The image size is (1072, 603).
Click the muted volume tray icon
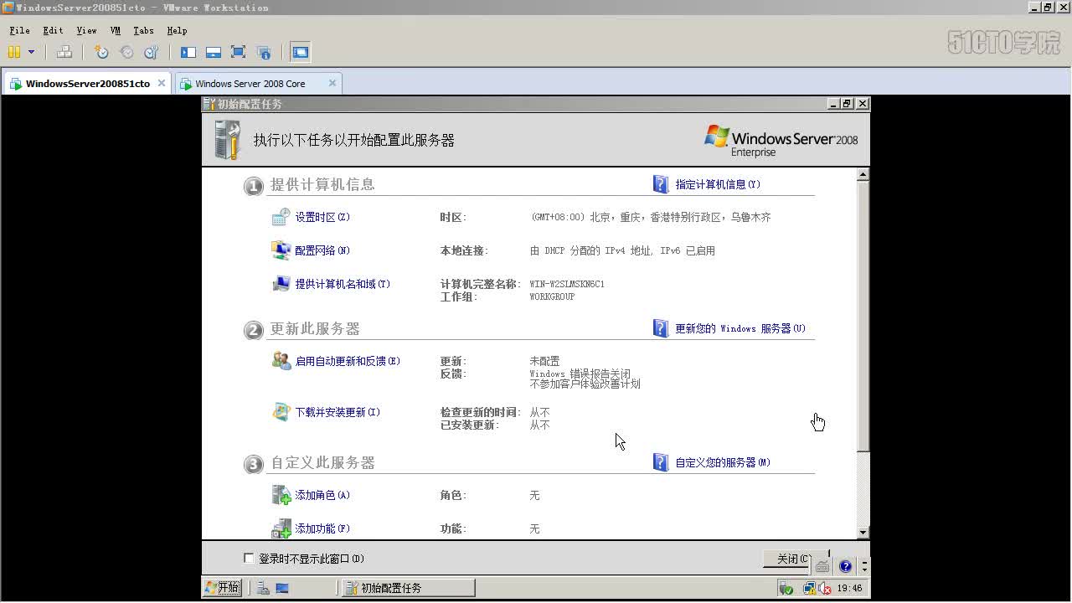click(x=823, y=588)
